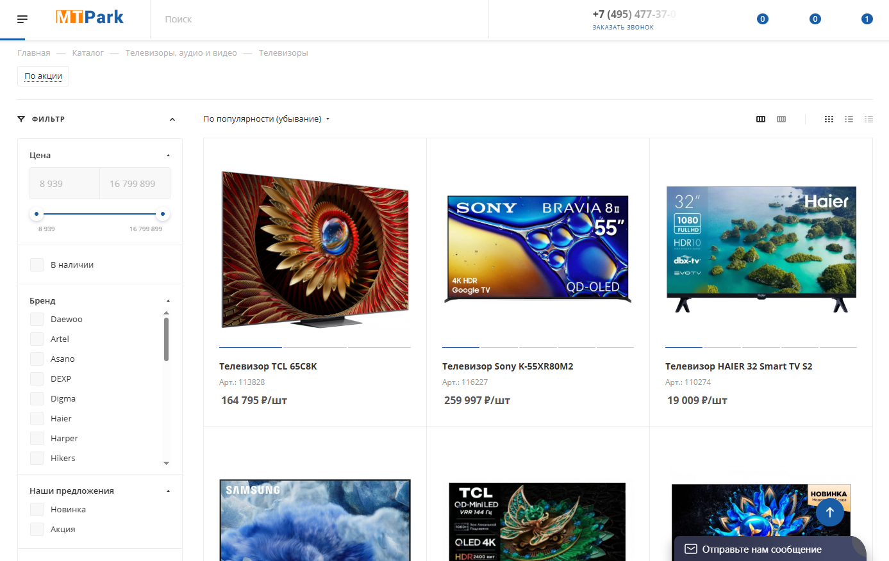Screen dimensions: 889x561
Task: Collapse the "Бренд" filter section
Action: click(168, 301)
